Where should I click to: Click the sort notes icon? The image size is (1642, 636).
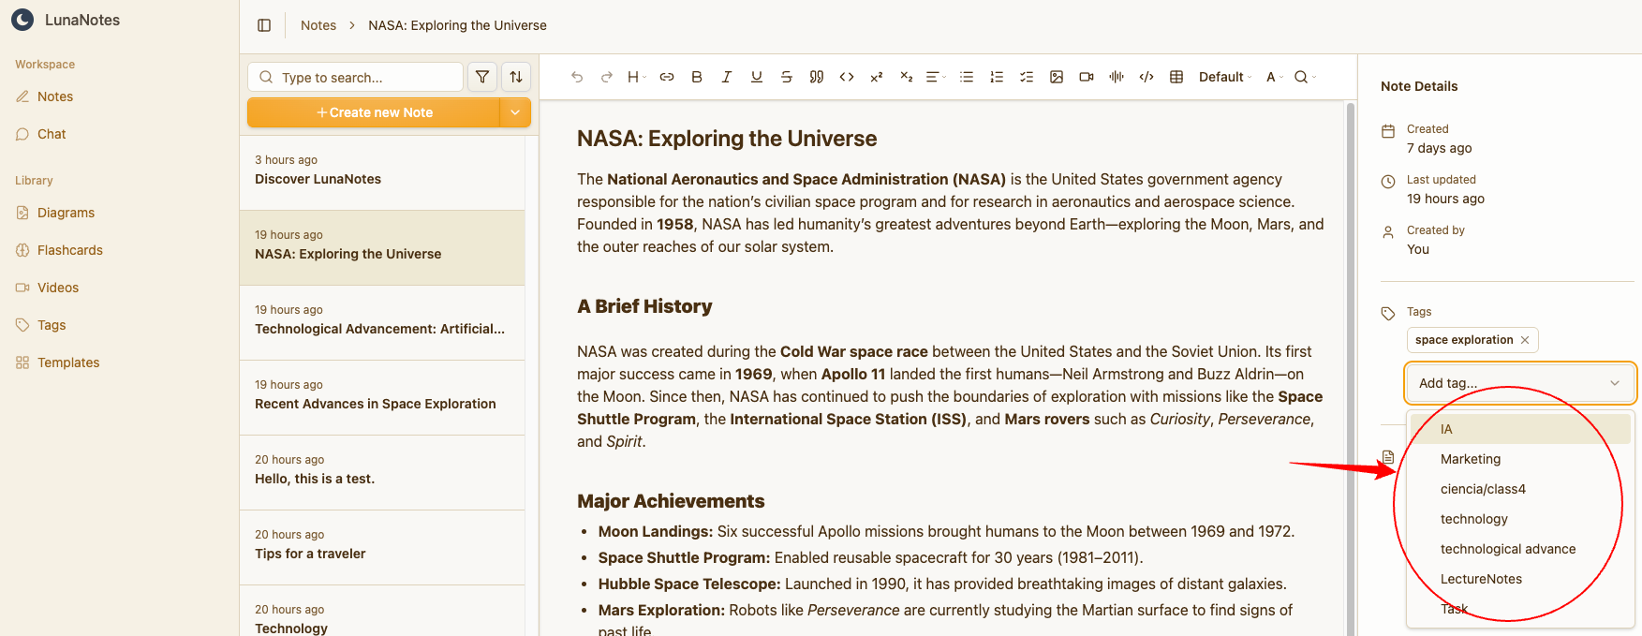click(516, 77)
